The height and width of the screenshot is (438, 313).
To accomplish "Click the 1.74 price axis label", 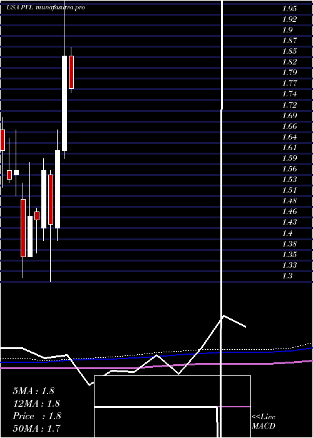I will [x=289, y=94].
